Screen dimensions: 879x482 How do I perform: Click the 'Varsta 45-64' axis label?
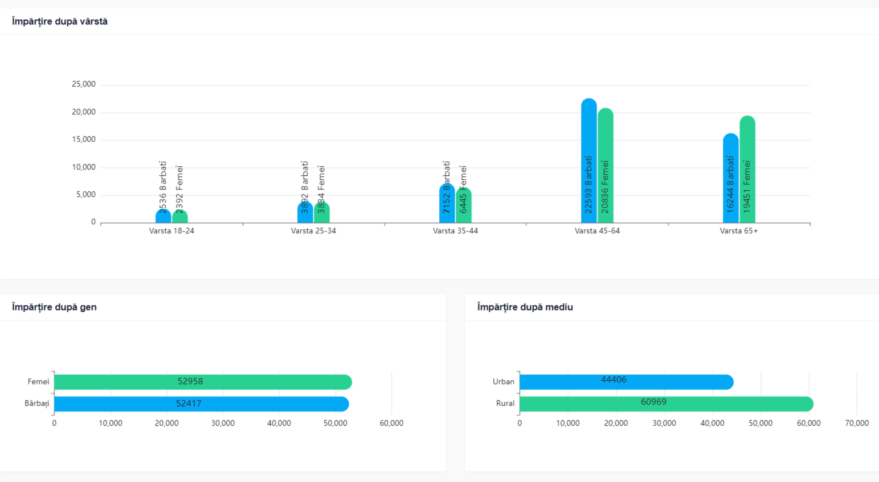[x=597, y=231]
